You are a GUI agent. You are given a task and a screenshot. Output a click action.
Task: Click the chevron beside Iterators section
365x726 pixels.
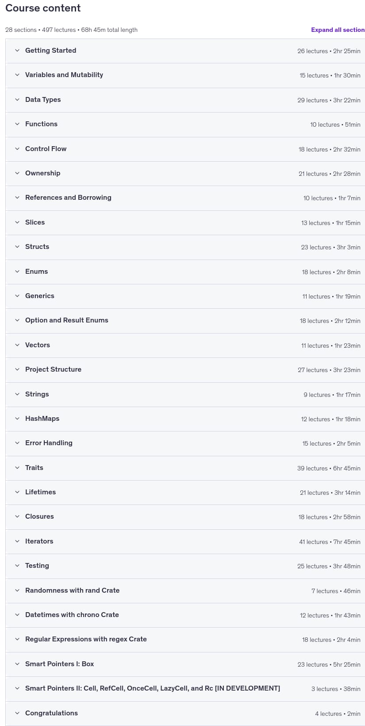[17, 541]
